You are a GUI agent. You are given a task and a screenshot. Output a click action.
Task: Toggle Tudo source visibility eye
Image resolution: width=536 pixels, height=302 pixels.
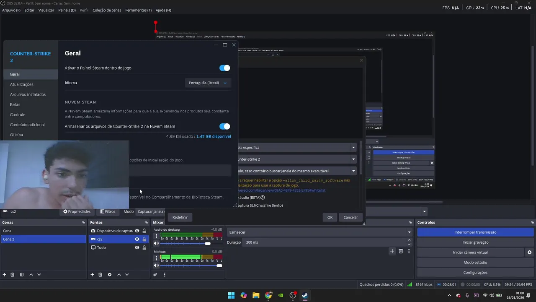point(137,247)
